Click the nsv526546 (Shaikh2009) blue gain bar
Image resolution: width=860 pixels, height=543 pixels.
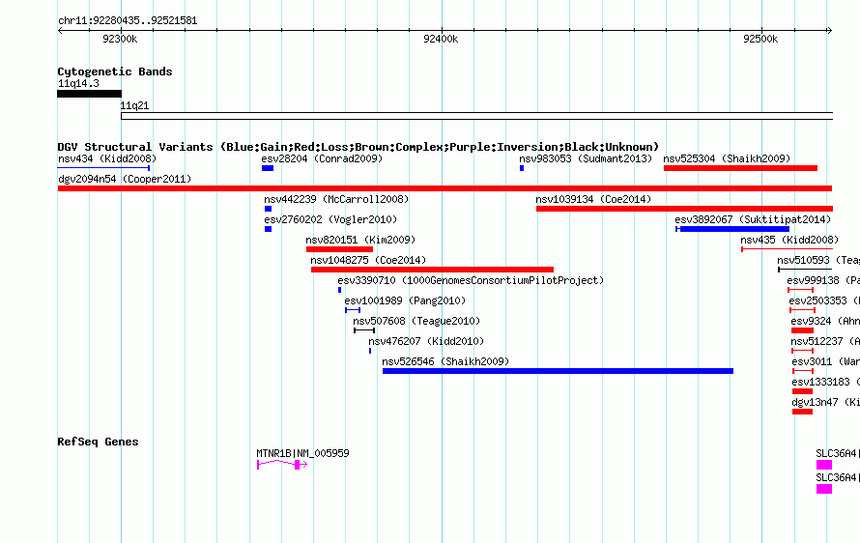click(558, 371)
